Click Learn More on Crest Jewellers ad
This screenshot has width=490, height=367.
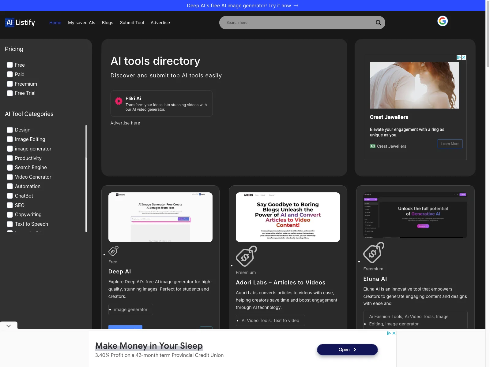(450, 144)
